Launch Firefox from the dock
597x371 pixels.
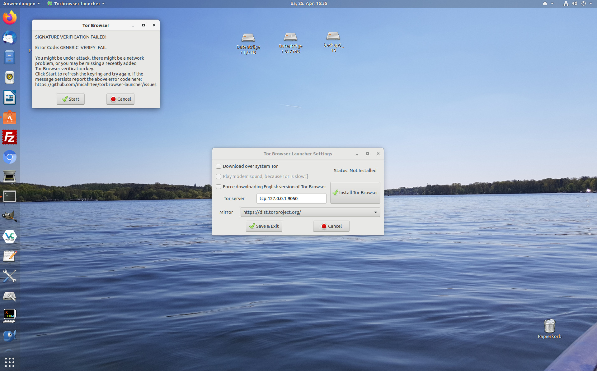[x=10, y=17]
